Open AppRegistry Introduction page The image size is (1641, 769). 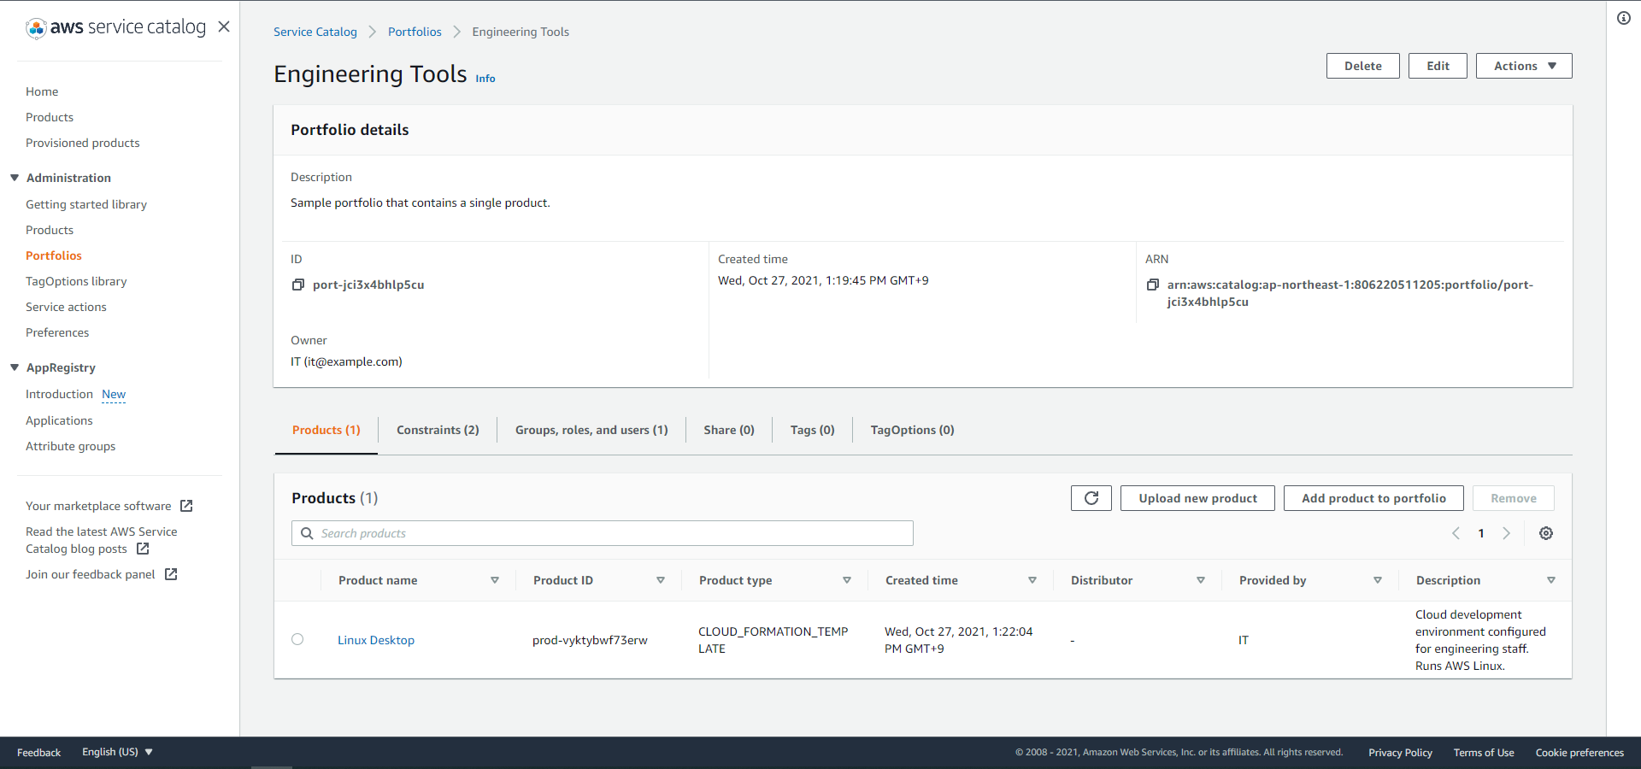click(59, 394)
